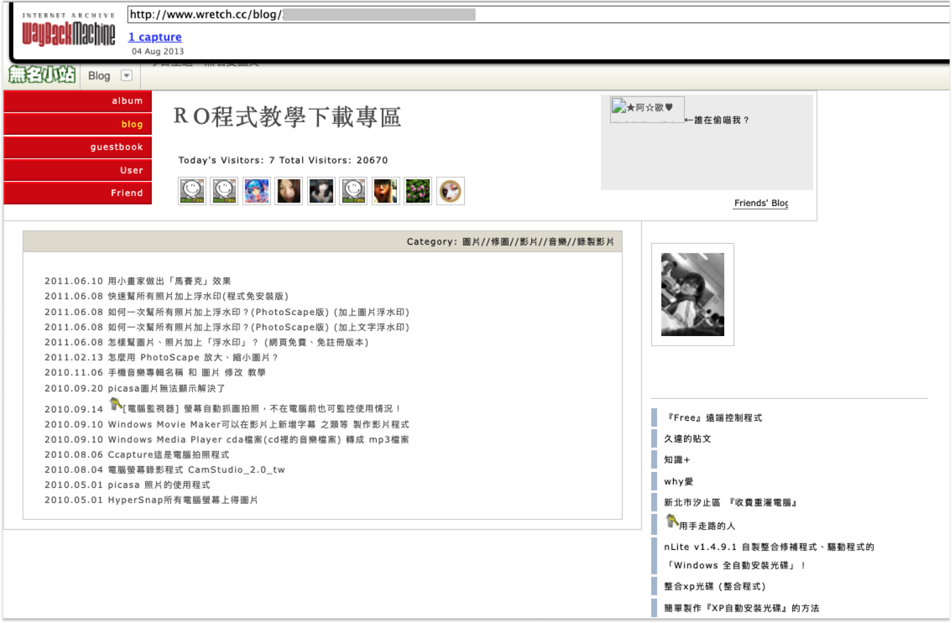Click the Wayback Machine logo
This screenshot has height=623, width=952.
[x=68, y=33]
